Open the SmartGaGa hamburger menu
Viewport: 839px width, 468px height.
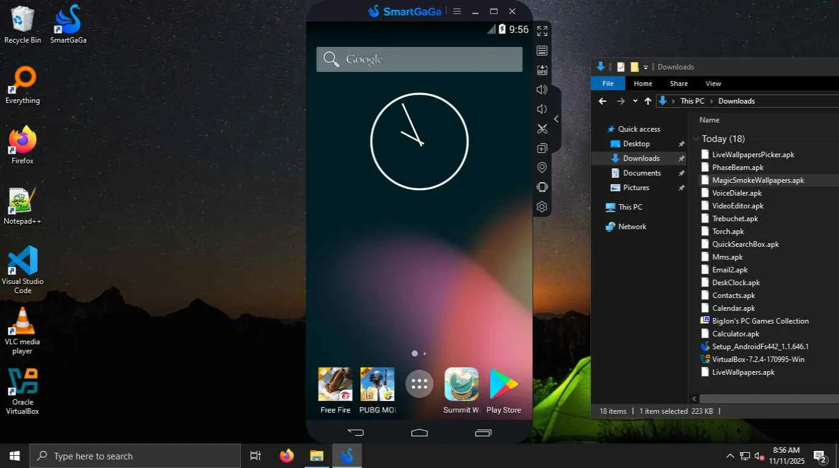coord(457,12)
